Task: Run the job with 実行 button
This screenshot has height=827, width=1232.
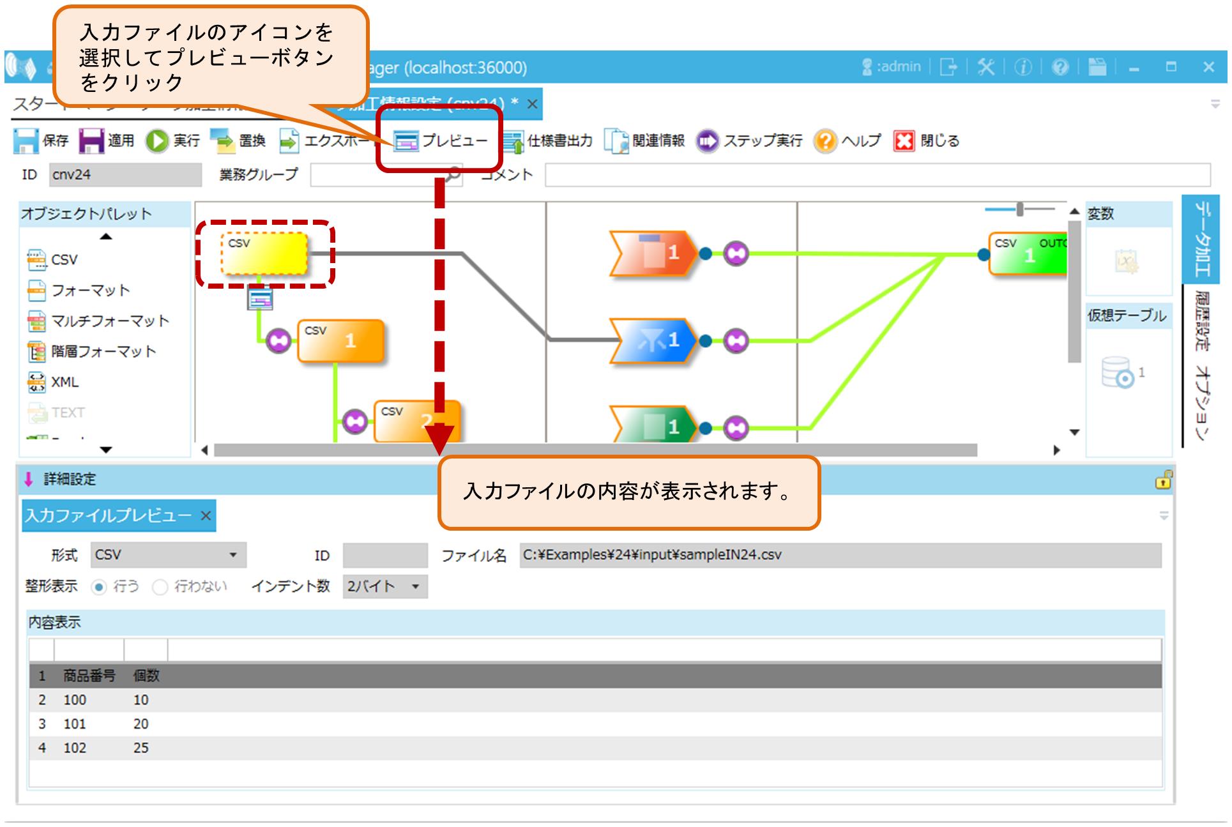Action: [172, 140]
